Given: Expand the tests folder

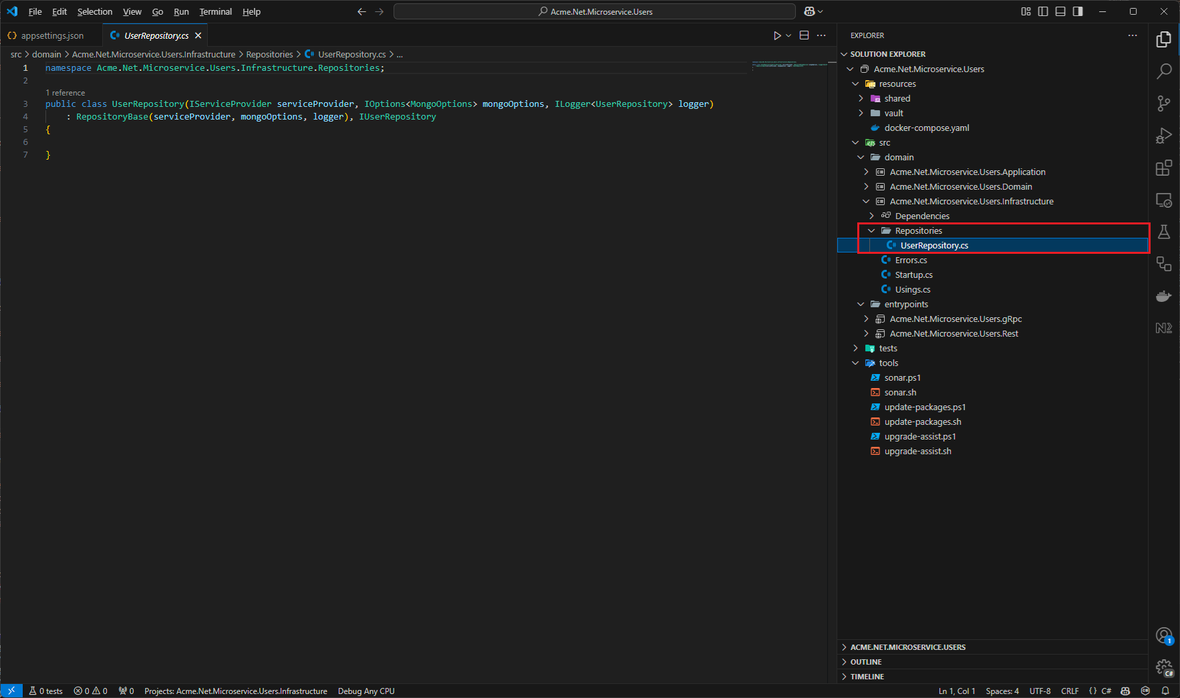Looking at the screenshot, I should pos(855,348).
